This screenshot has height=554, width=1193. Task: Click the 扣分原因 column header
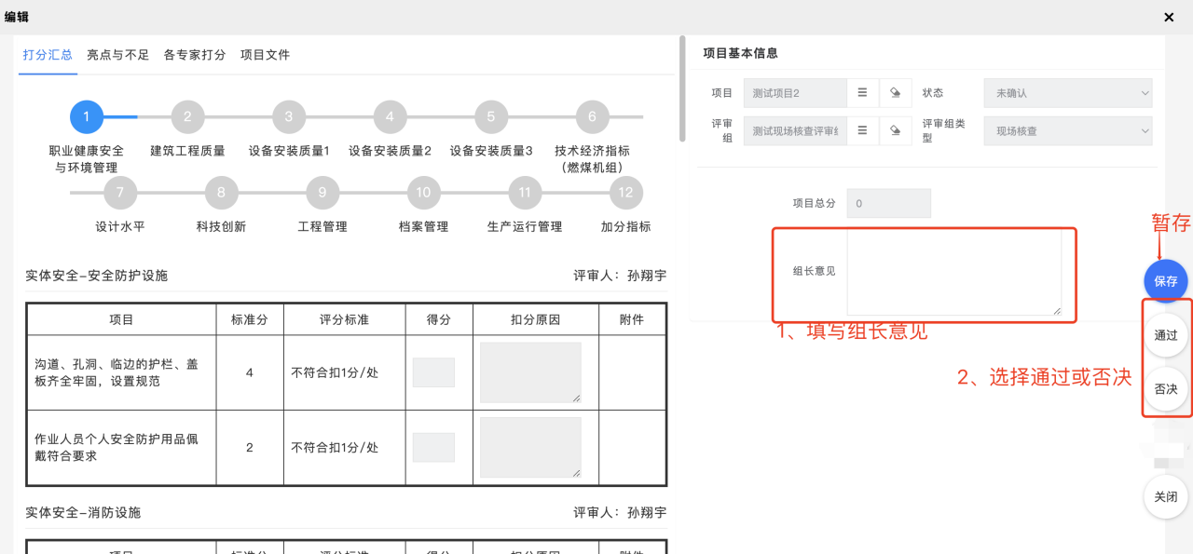coord(536,319)
